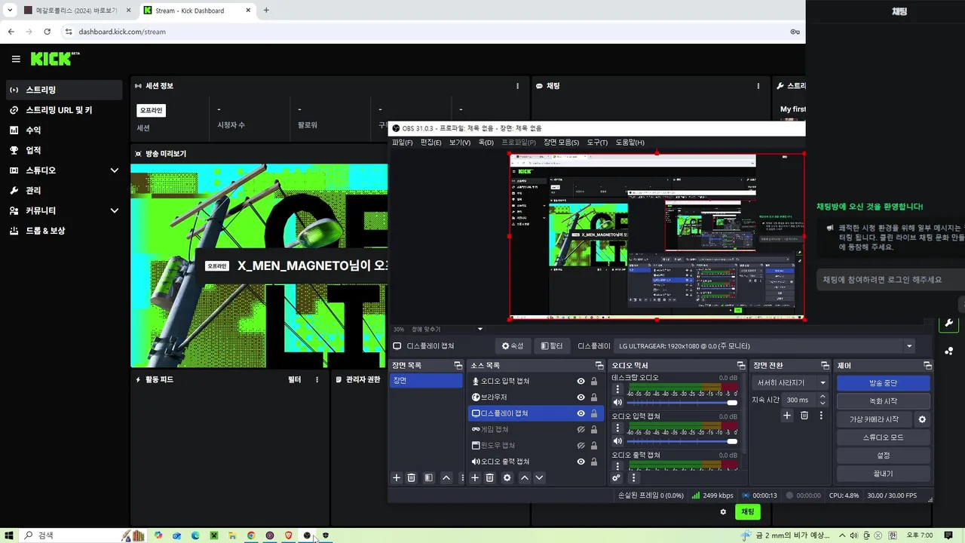Open session info panel options menu
The image size is (965, 543).
point(517,86)
